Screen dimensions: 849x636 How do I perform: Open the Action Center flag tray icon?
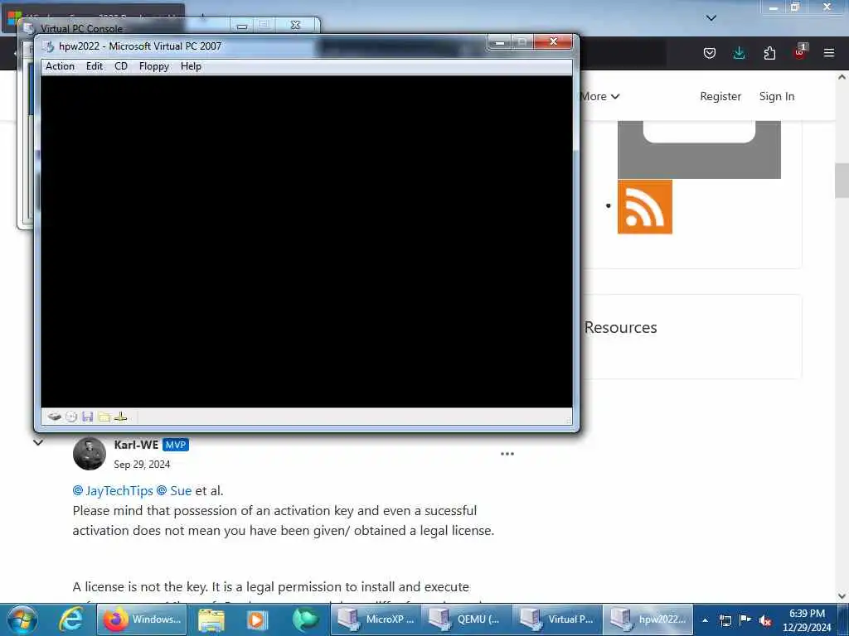(x=745, y=619)
